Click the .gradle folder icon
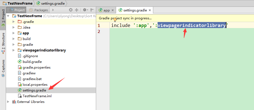 tap(19, 22)
